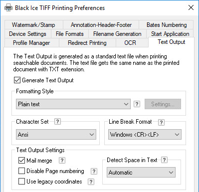Open Use legacy coordinates help icon
This screenshot has width=199, height=192.
(91, 182)
